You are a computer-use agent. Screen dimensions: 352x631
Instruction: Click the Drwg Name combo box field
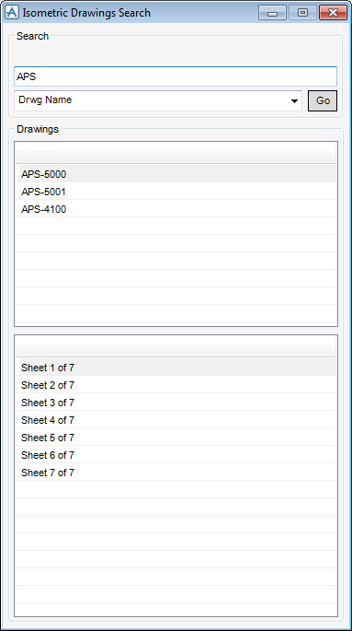click(158, 100)
